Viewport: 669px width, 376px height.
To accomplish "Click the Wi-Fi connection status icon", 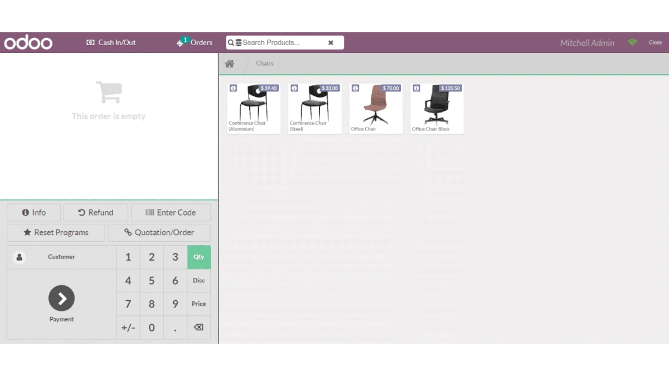I will pos(632,42).
